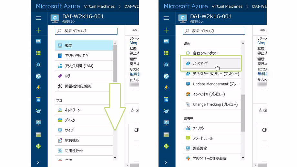This screenshot has width=297, height=167.
Task: Click Virtual Machines breadcrumb in right screenshot
Action: tap(227, 6)
